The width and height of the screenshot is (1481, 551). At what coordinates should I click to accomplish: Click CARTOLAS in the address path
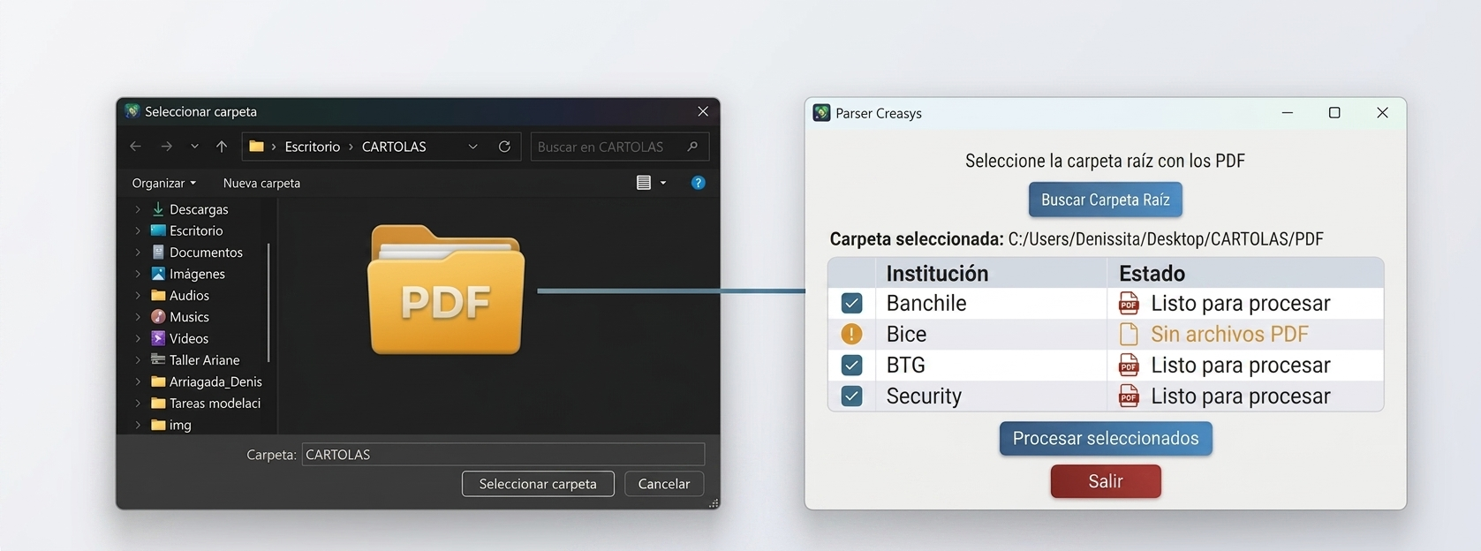click(x=394, y=147)
